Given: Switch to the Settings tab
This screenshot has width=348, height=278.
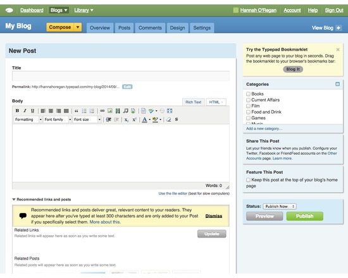Looking at the screenshot, I should pos(202,28).
